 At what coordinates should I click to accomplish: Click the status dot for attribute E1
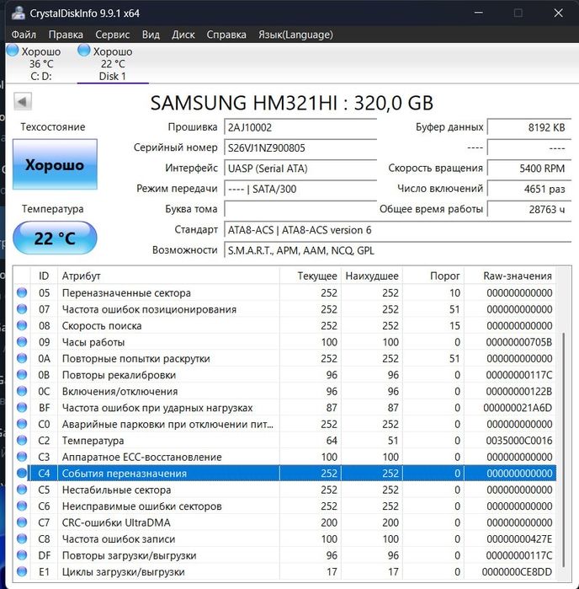click(22, 571)
